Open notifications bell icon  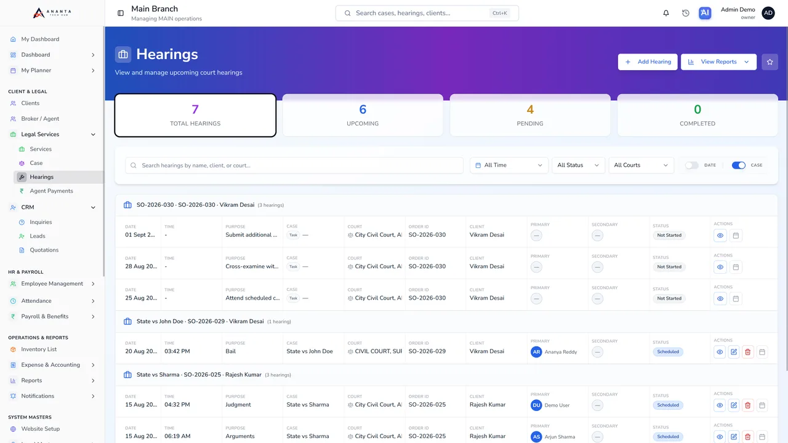tap(666, 13)
